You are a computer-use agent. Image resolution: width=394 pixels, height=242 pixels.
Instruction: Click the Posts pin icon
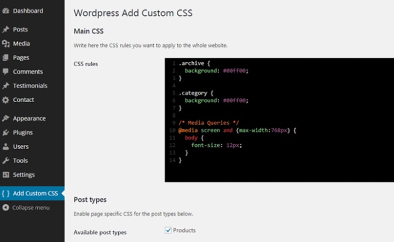coord(6,29)
